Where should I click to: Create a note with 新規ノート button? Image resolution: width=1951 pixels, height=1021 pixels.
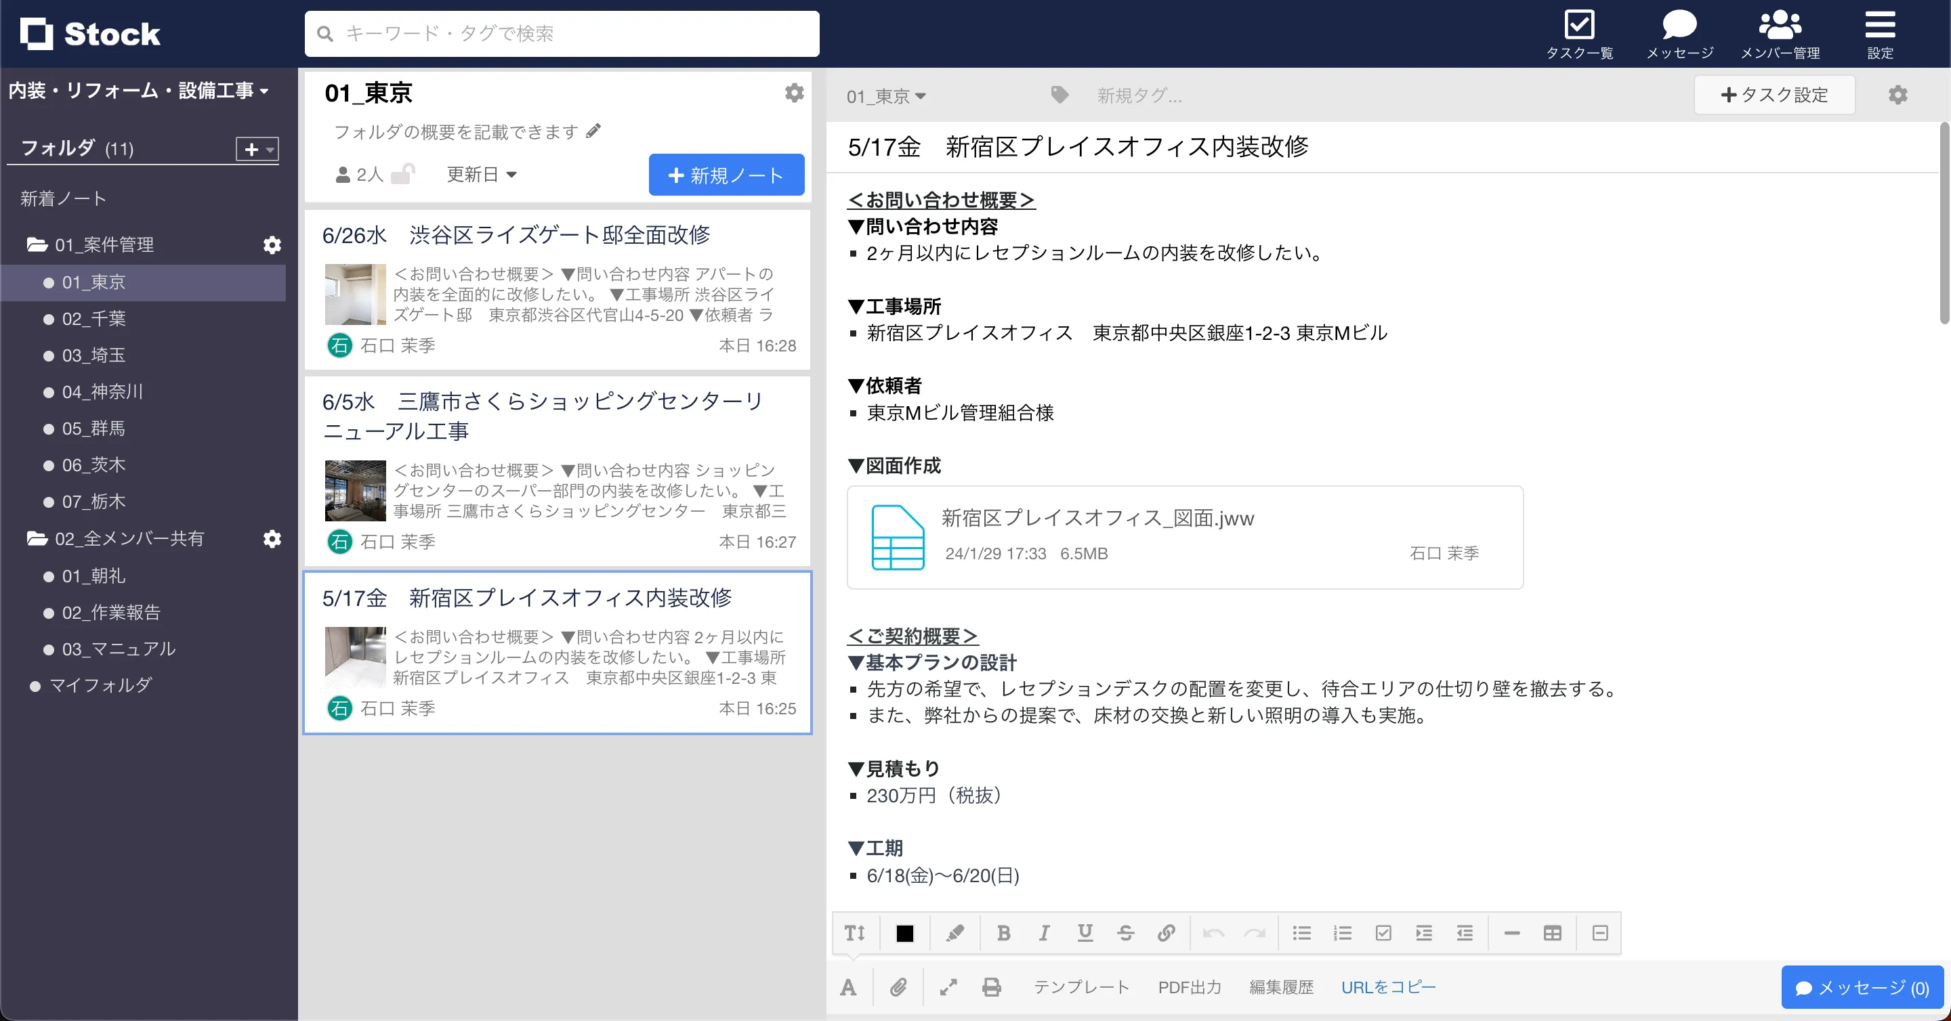[725, 174]
